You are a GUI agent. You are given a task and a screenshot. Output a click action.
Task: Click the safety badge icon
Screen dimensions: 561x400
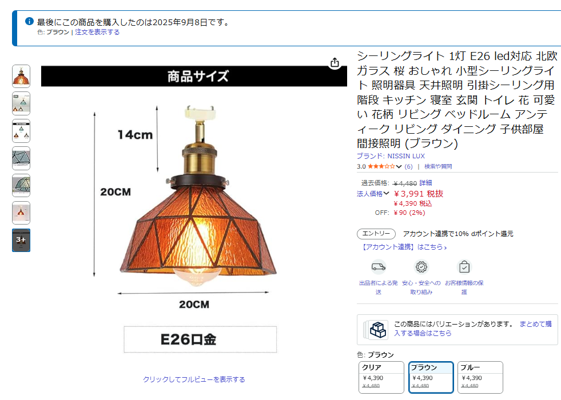pos(421,267)
